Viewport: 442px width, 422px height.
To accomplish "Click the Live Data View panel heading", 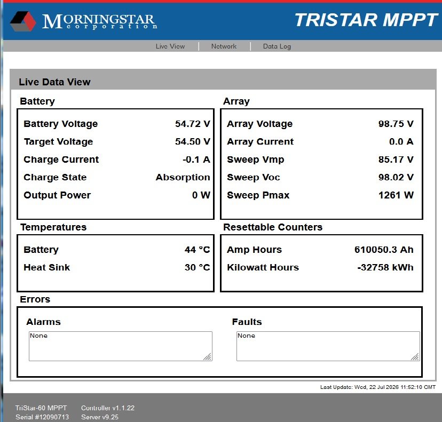I will (54, 82).
